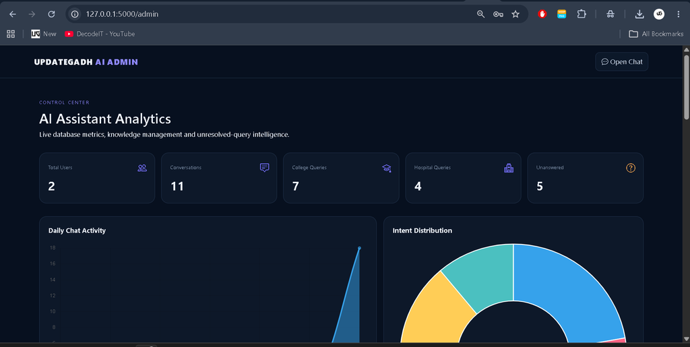690x347 pixels.
Task: Click the Conversations count 11
Action: point(177,187)
